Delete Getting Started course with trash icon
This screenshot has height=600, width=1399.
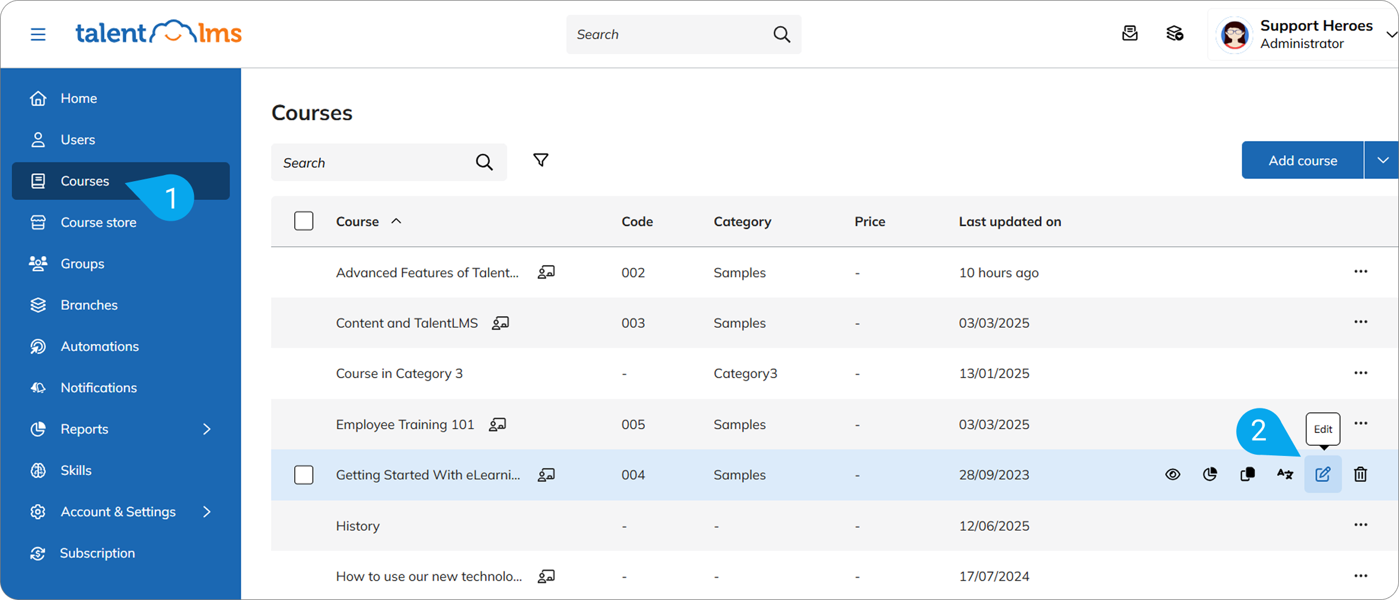pos(1361,474)
